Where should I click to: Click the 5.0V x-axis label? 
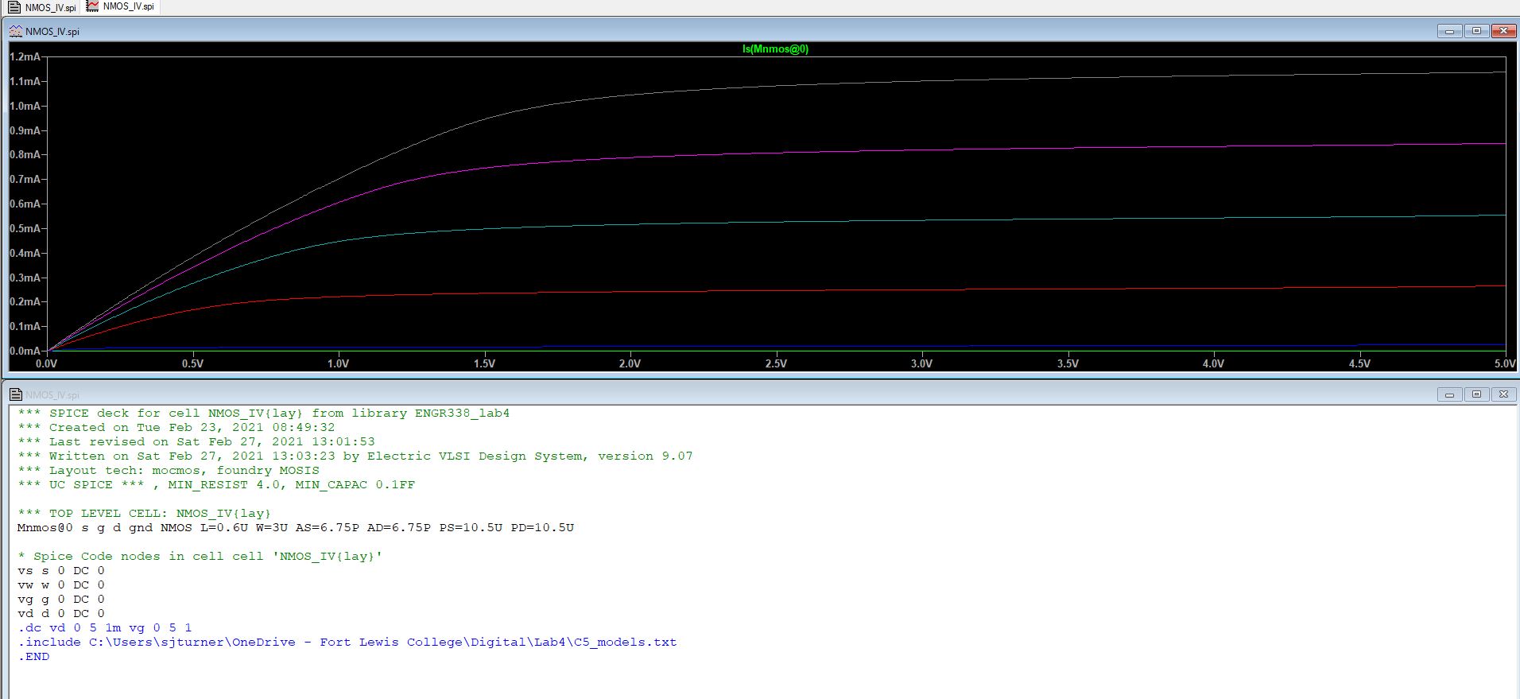(1504, 363)
